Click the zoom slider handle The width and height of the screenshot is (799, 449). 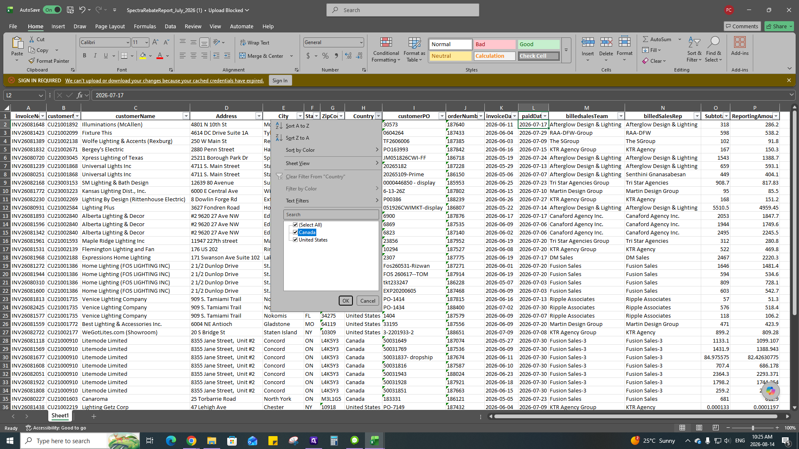click(752, 428)
